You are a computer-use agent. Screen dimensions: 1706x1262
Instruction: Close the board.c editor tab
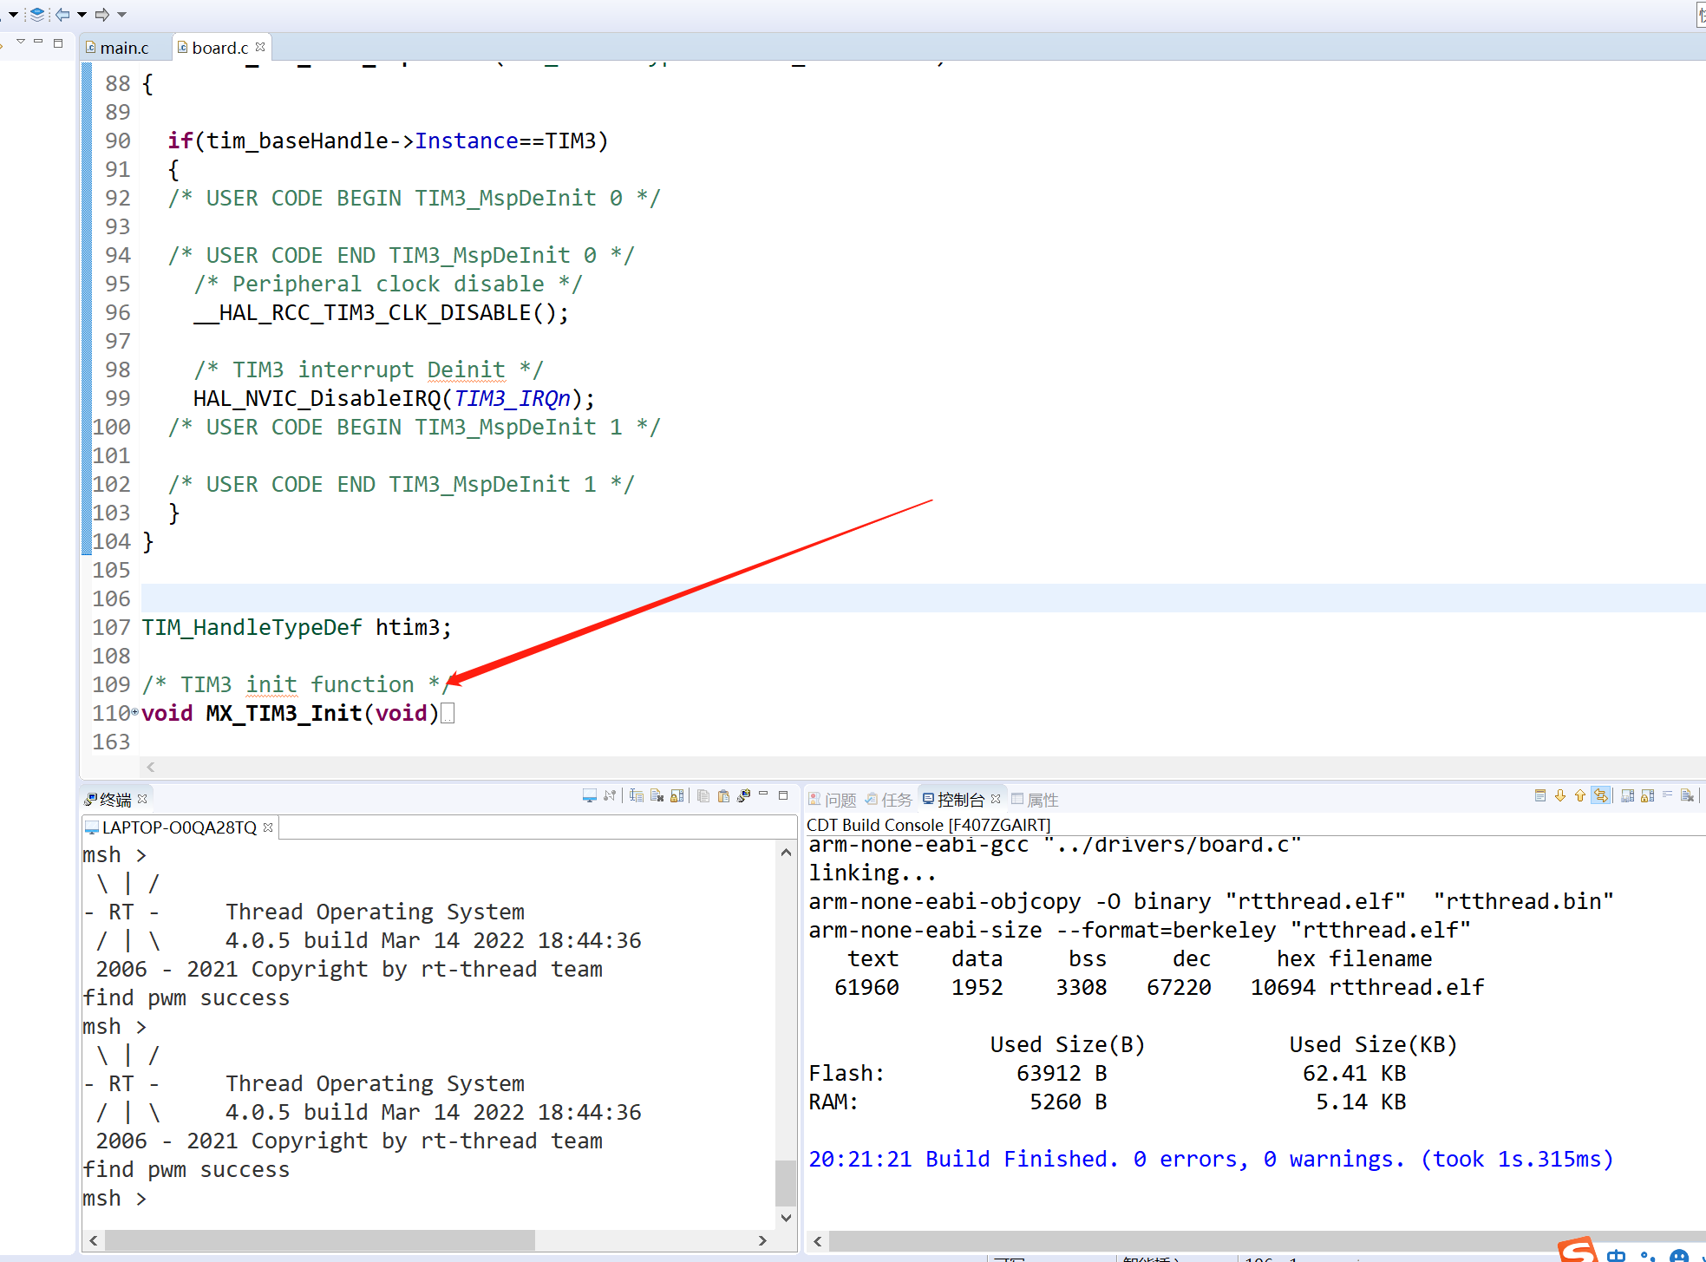click(x=260, y=47)
